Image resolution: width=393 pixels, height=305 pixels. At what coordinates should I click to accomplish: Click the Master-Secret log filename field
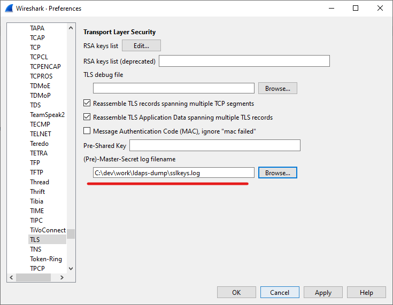click(x=173, y=173)
